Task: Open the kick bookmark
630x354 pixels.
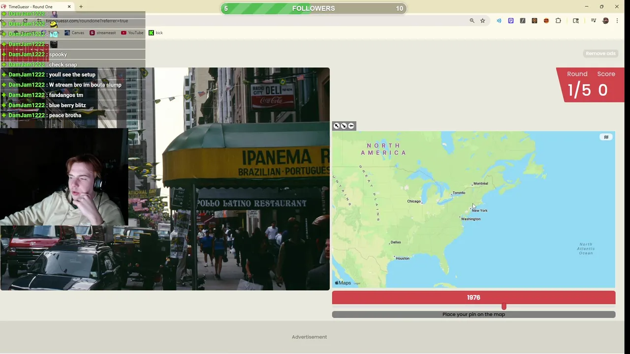Action: [x=156, y=33]
